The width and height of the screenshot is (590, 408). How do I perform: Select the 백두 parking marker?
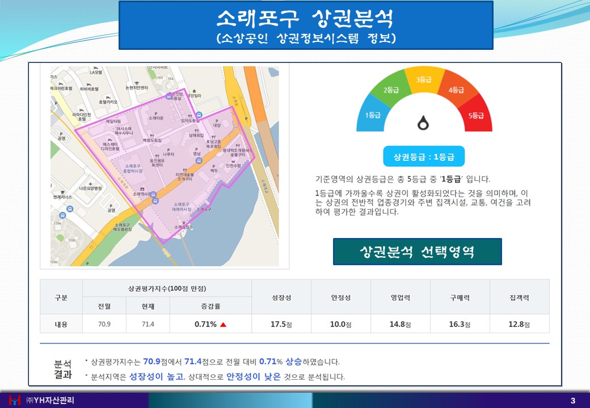click(214, 167)
